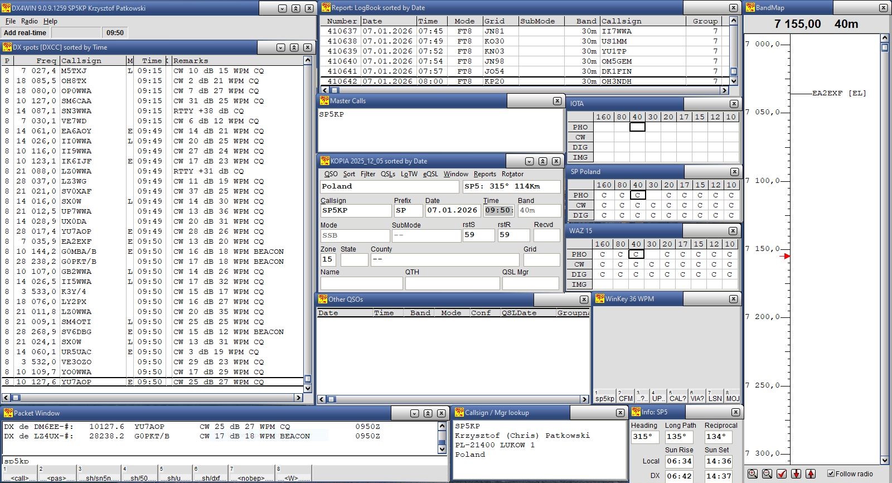Screen dimensions: 892x483
Task: Roll up the DX spots window
Action: coord(294,47)
